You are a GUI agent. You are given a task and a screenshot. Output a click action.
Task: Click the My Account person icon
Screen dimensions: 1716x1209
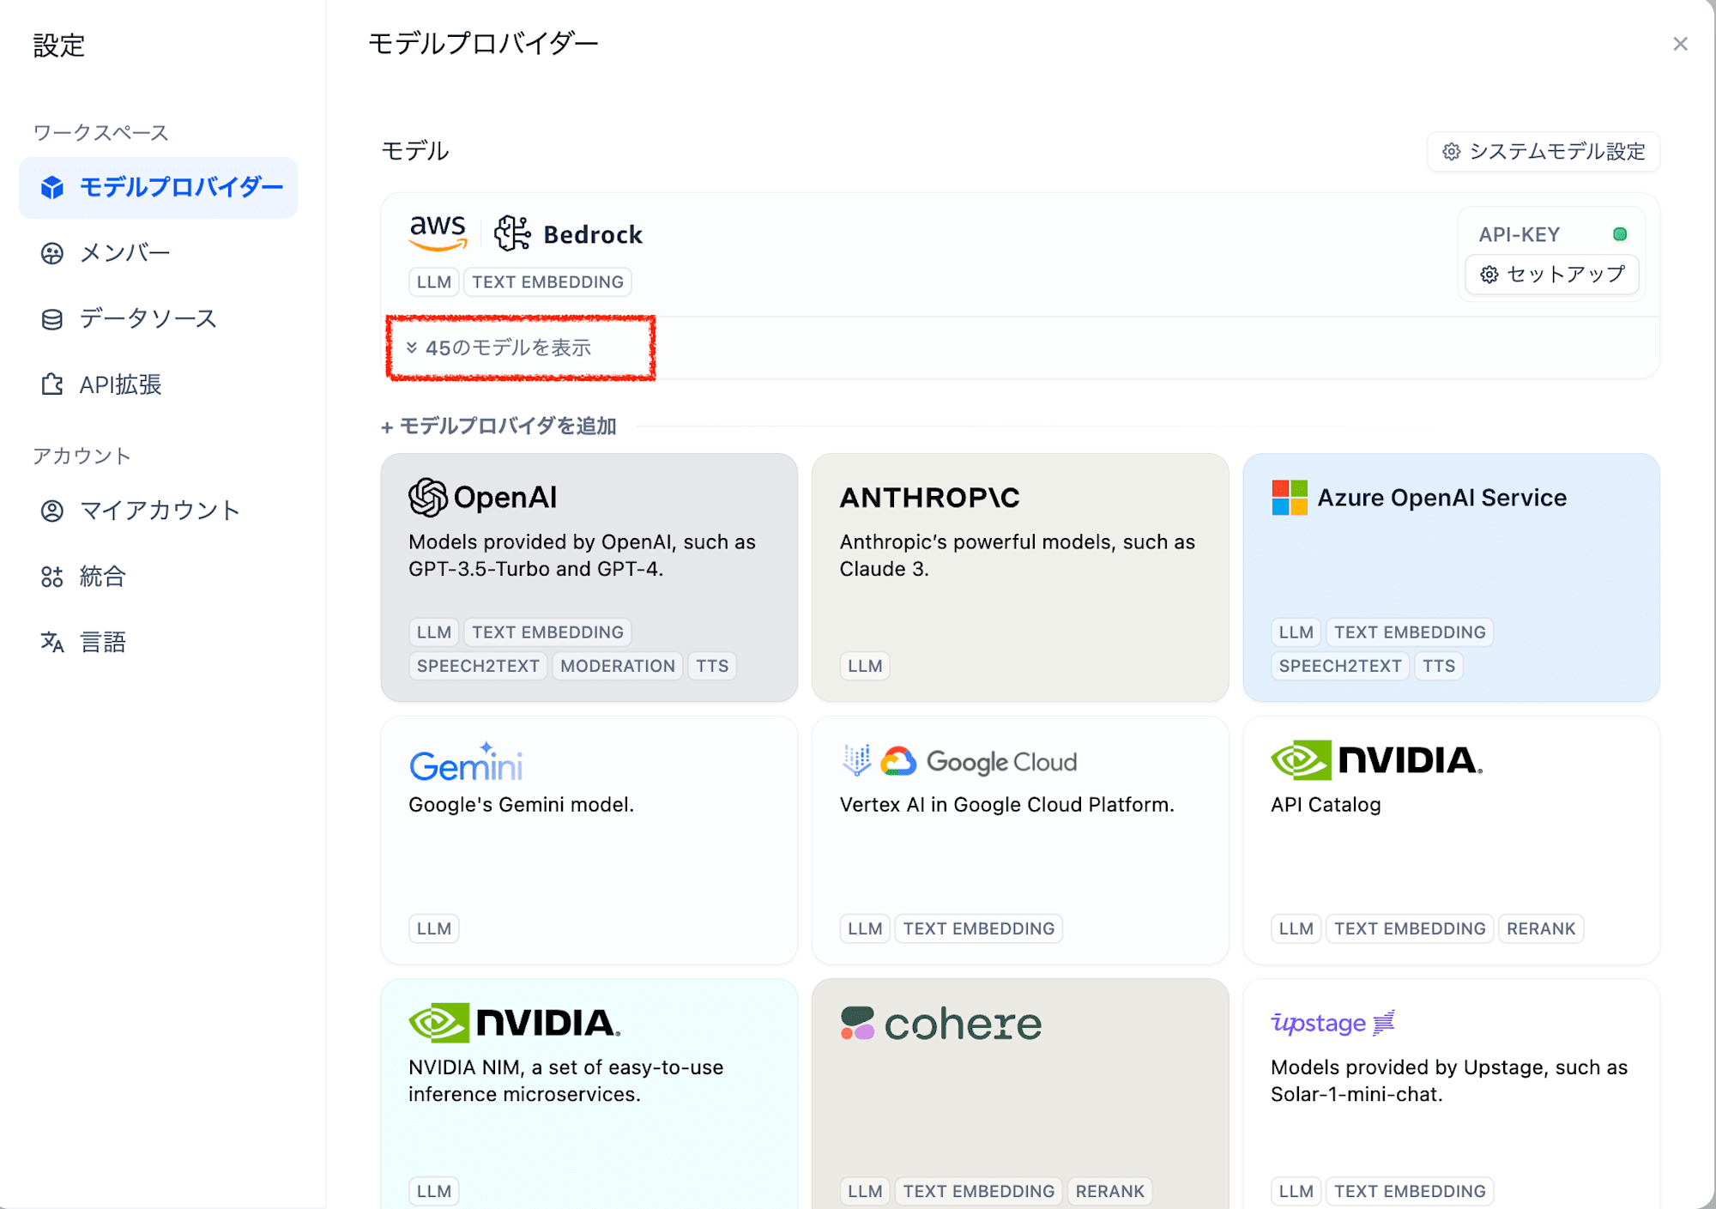(x=52, y=511)
